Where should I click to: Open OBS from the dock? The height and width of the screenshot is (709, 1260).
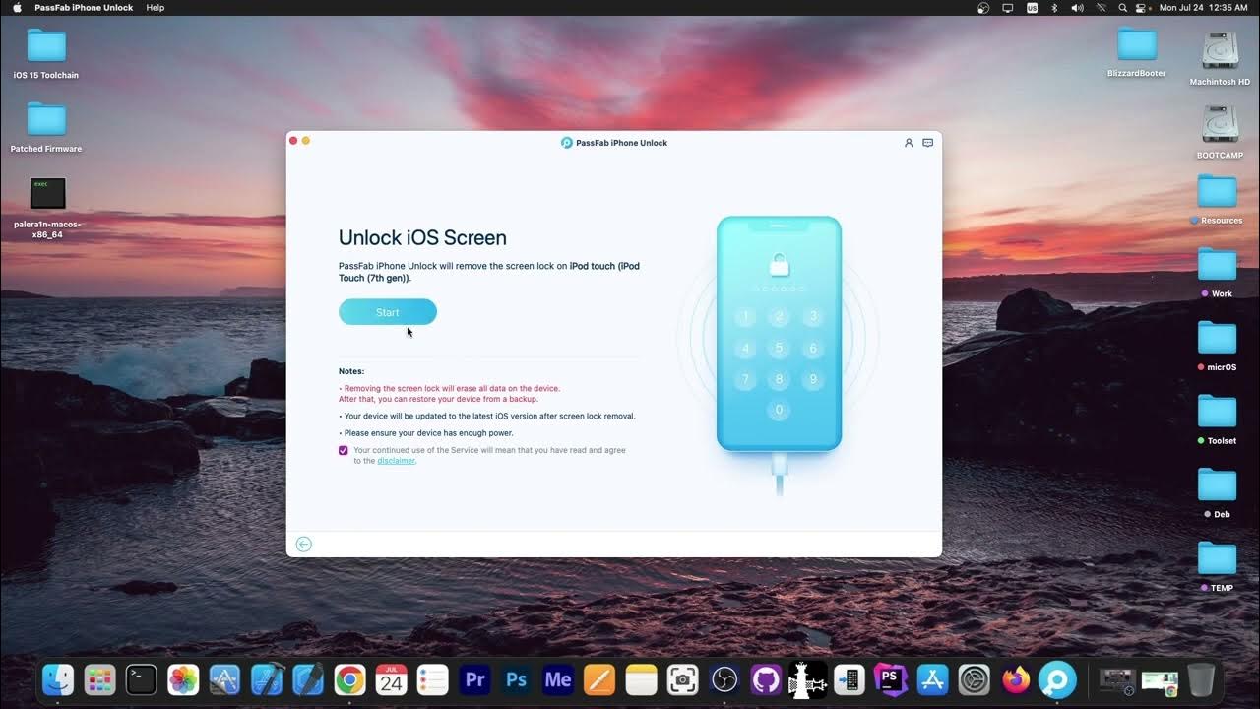click(x=724, y=679)
